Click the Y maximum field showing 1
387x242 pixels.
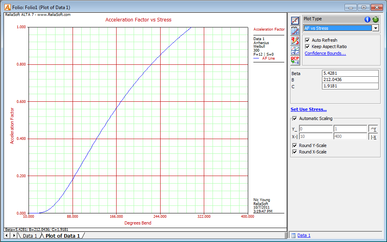(350, 129)
